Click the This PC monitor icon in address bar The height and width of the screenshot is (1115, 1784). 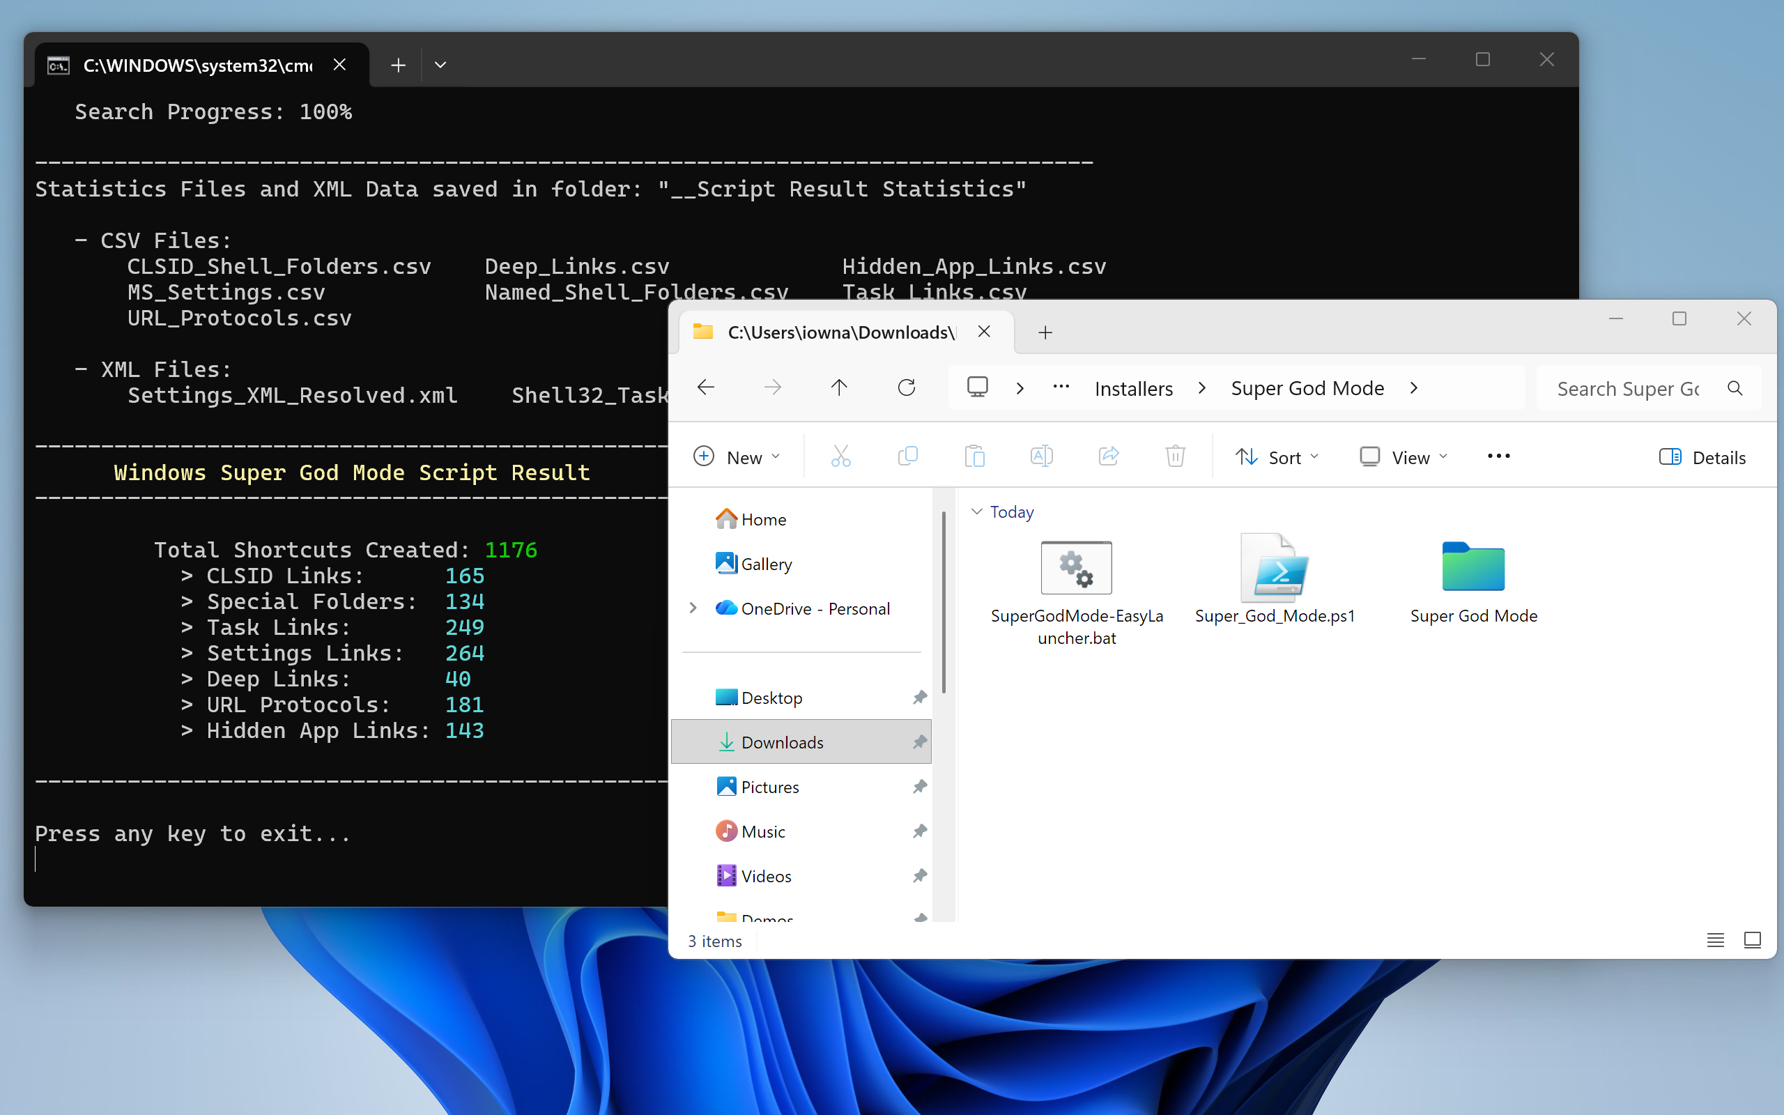[978, 387]
